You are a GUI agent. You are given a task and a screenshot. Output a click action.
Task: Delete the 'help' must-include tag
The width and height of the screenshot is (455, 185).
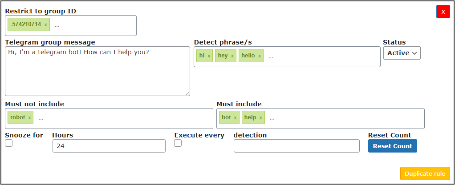[260, 118]
